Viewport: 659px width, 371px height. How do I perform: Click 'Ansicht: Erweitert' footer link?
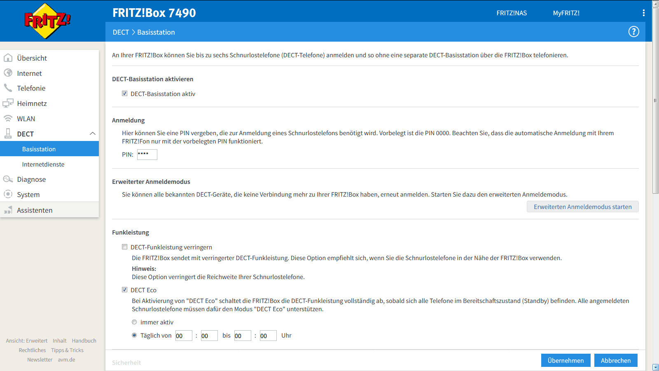click(x=27, y=340)
